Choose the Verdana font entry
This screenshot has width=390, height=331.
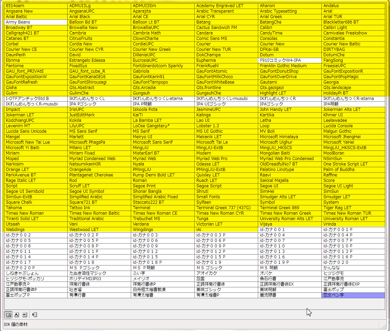coord(163,225)
